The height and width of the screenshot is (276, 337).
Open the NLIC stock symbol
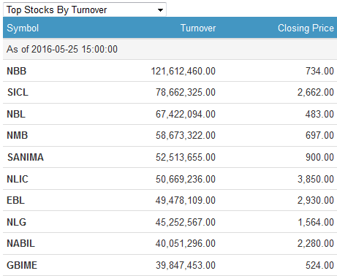(x=18, y=179)
